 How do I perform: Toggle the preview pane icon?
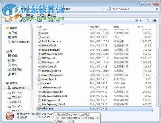pyautogui.click(x=147, y=20)
